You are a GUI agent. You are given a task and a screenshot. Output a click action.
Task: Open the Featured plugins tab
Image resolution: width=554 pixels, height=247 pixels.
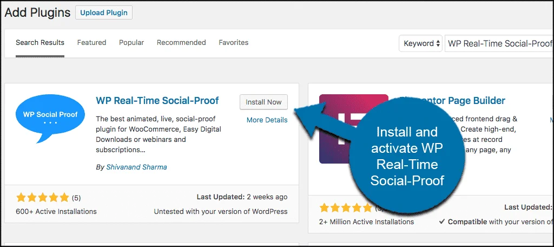(x=91, y=42)
